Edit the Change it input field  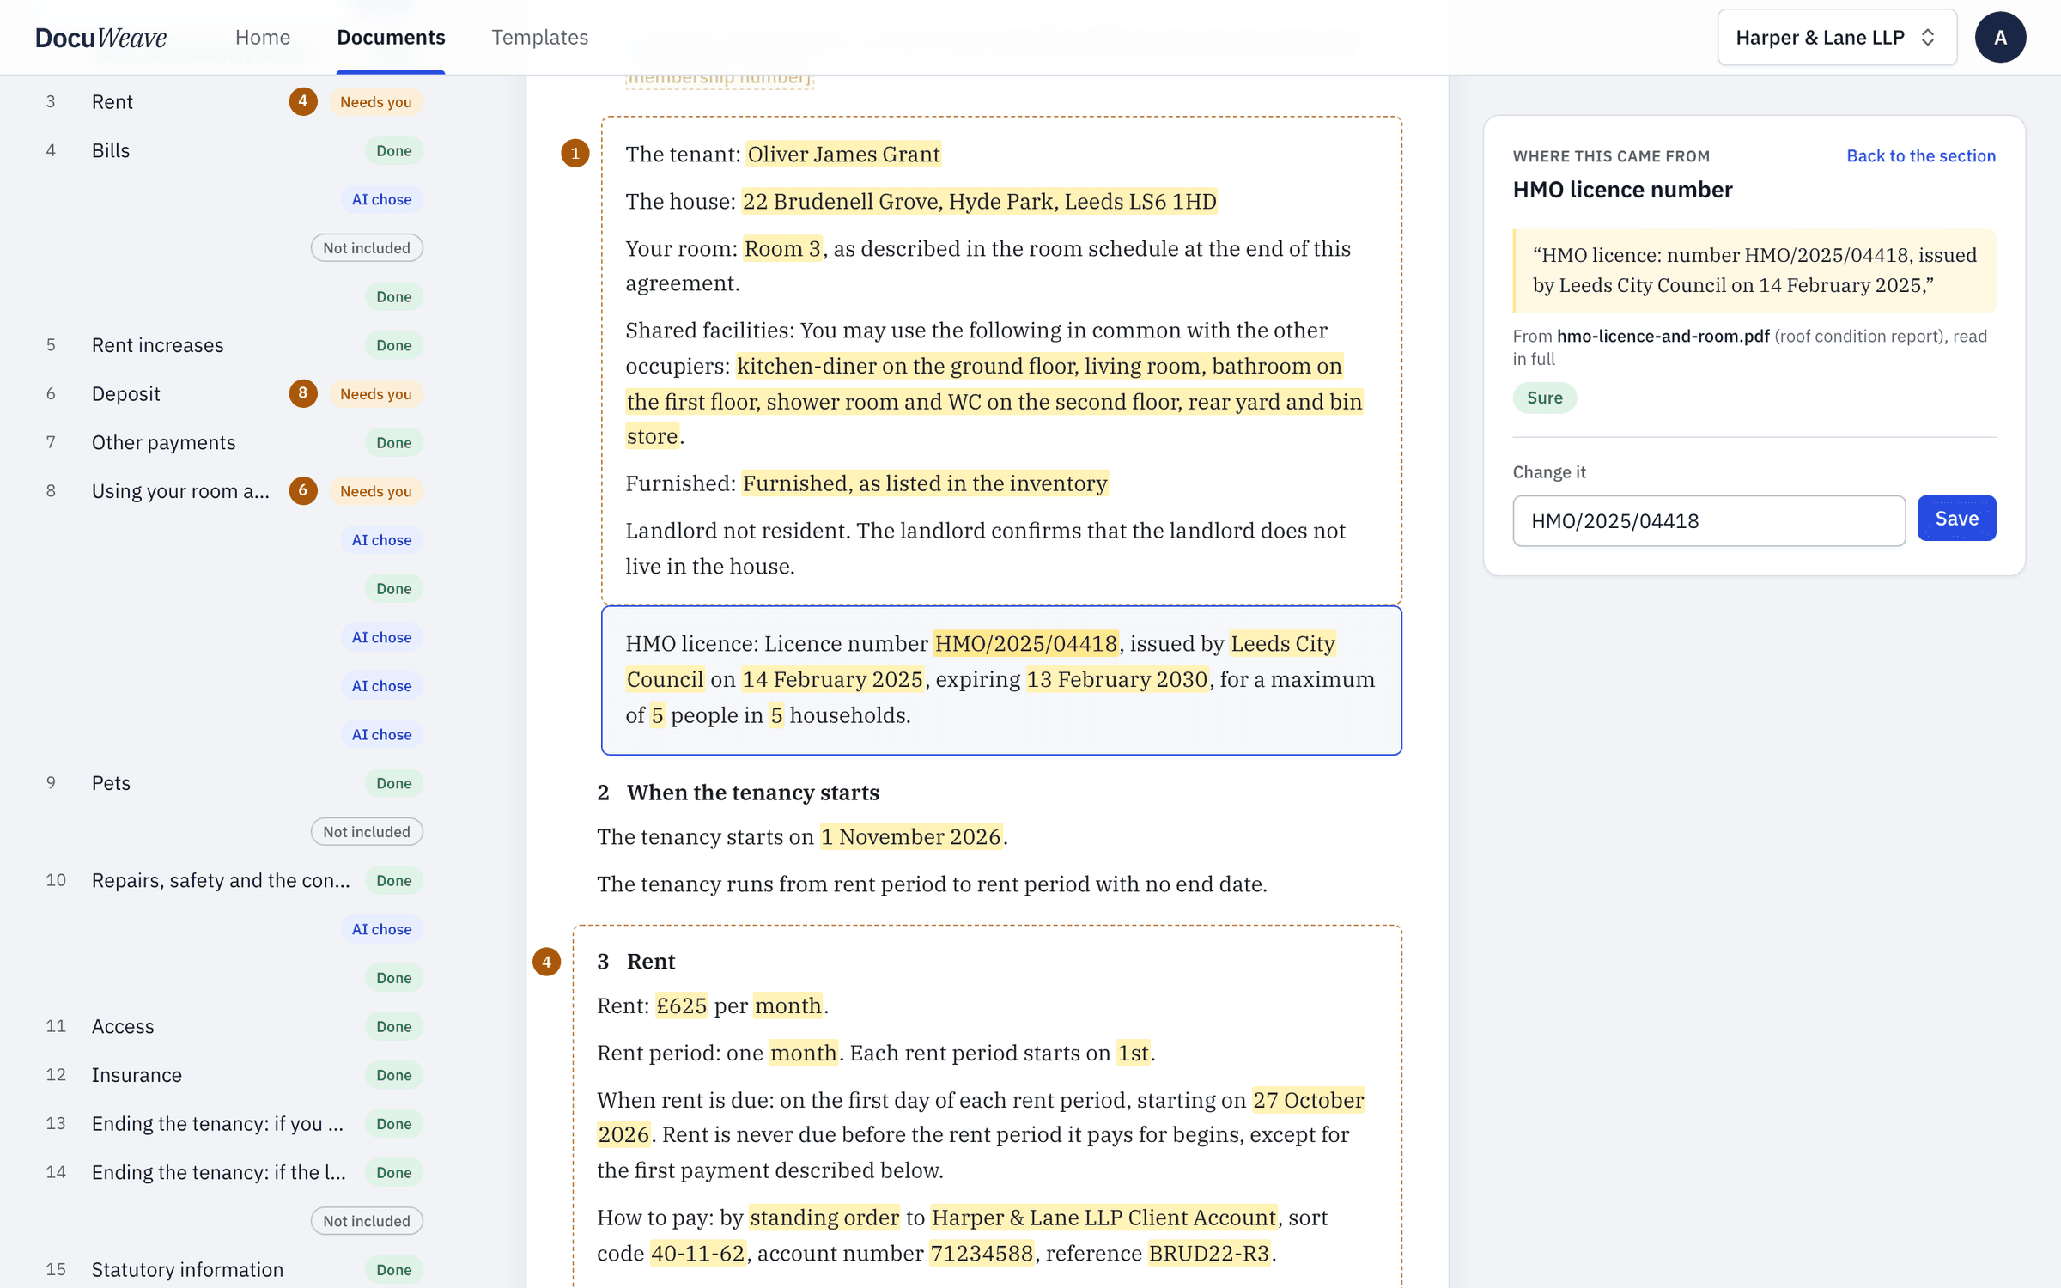pyautogui.click(x=1708, y=520)
